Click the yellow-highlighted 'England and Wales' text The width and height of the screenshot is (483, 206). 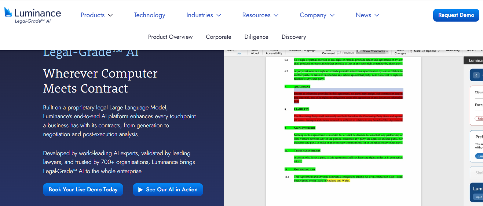[x=338, y=180]
